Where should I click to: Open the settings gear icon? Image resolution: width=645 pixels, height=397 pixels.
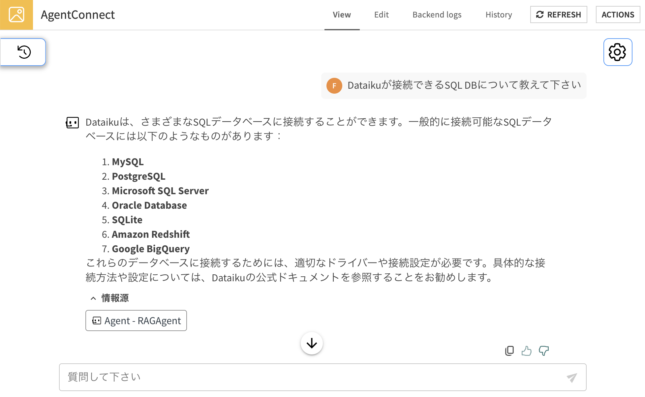click(617, 52)
